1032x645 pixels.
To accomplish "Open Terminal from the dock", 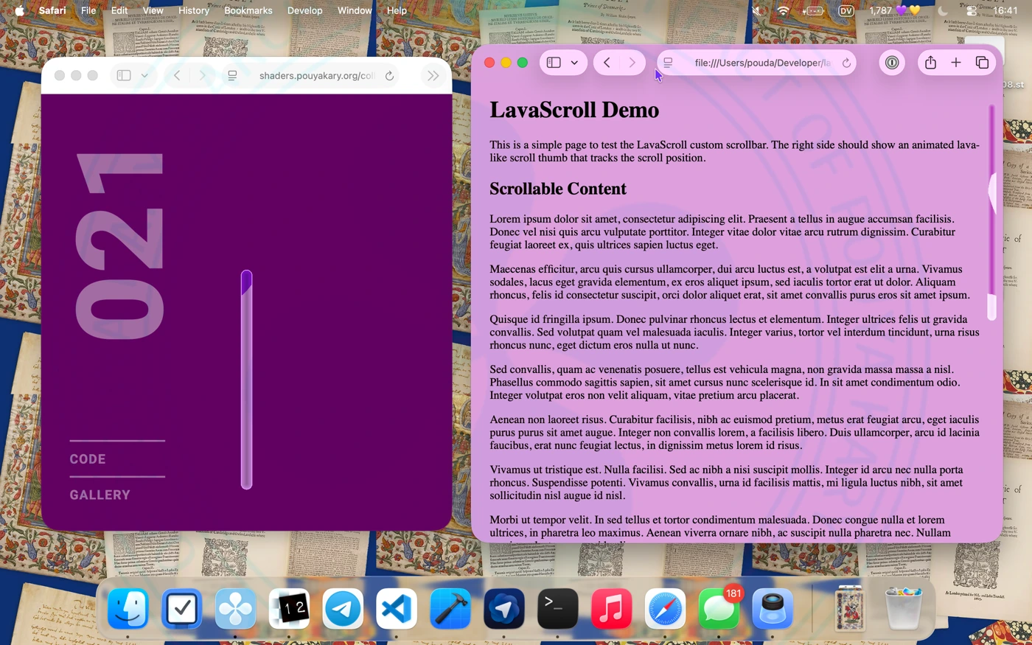I will pos(557,609).
